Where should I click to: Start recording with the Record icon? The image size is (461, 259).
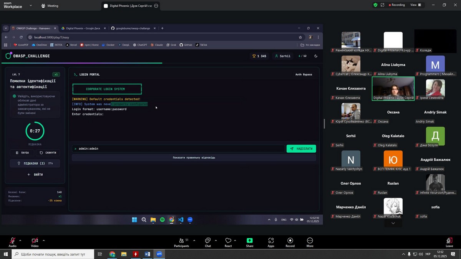pos(290,241)
